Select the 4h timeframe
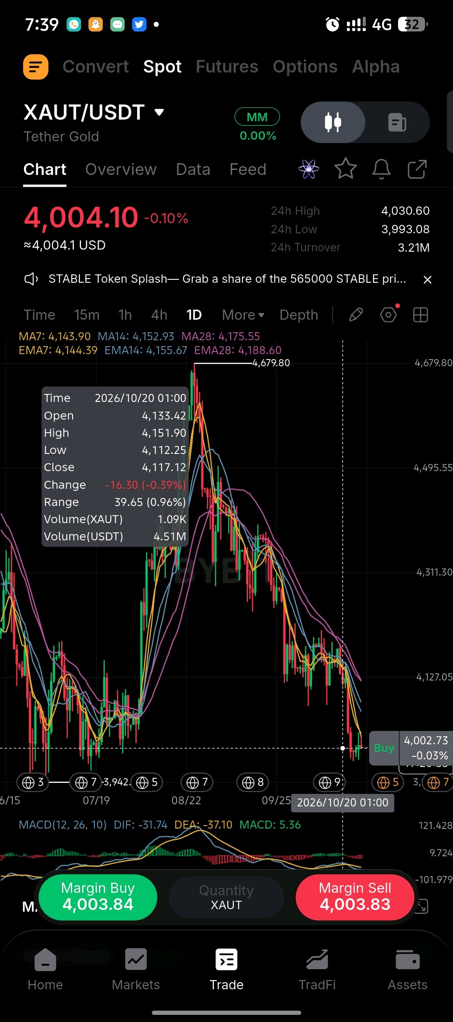The height and width of the screenshot is (1022, 453). [x=159, y=315]
